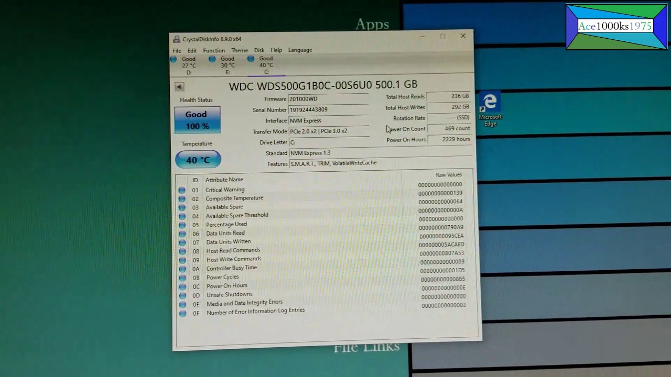This screenshot has width=671, height=377.
Task: Click the CrystalDiskInfo title bar icon
Action: click(177, 39)
